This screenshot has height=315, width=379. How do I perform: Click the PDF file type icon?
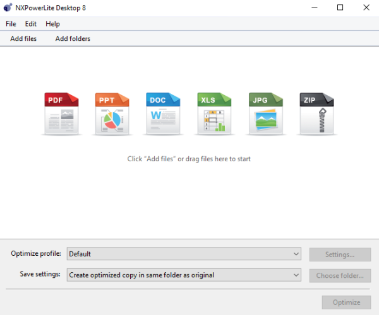click(61, 113)
